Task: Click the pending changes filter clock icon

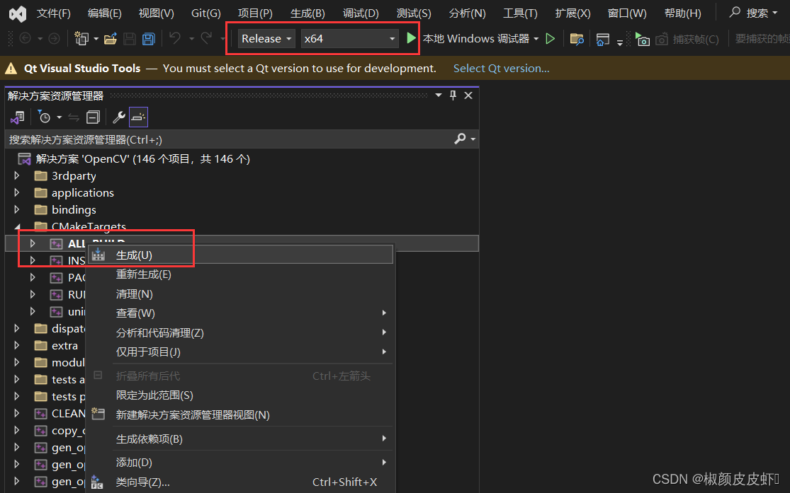Action: [45, 117]
